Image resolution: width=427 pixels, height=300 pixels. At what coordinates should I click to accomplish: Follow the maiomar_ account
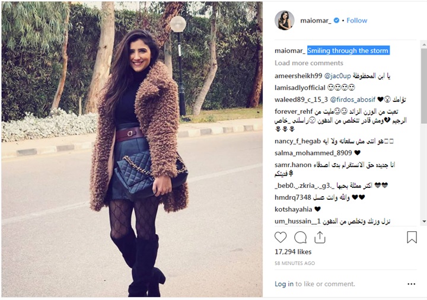357,20
